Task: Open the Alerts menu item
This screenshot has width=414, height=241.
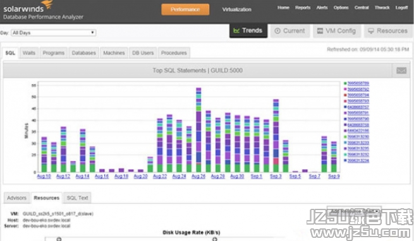Action: point(322,8)
